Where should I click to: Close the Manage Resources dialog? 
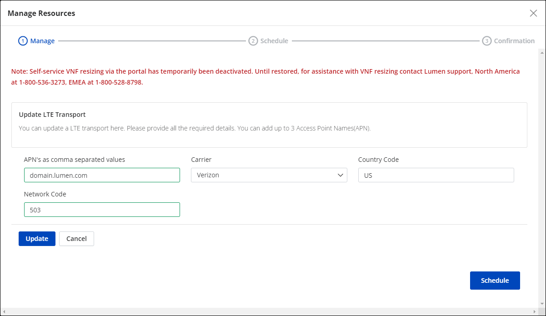pyautogui.click(x=533, y=13)
